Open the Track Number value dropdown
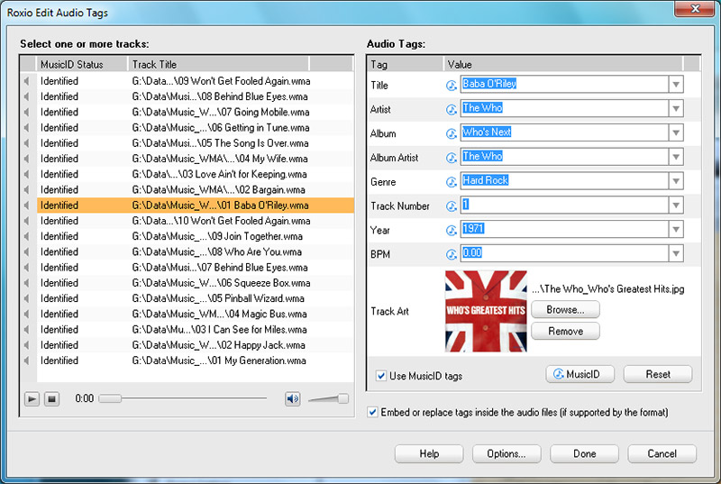 [676, 205]
